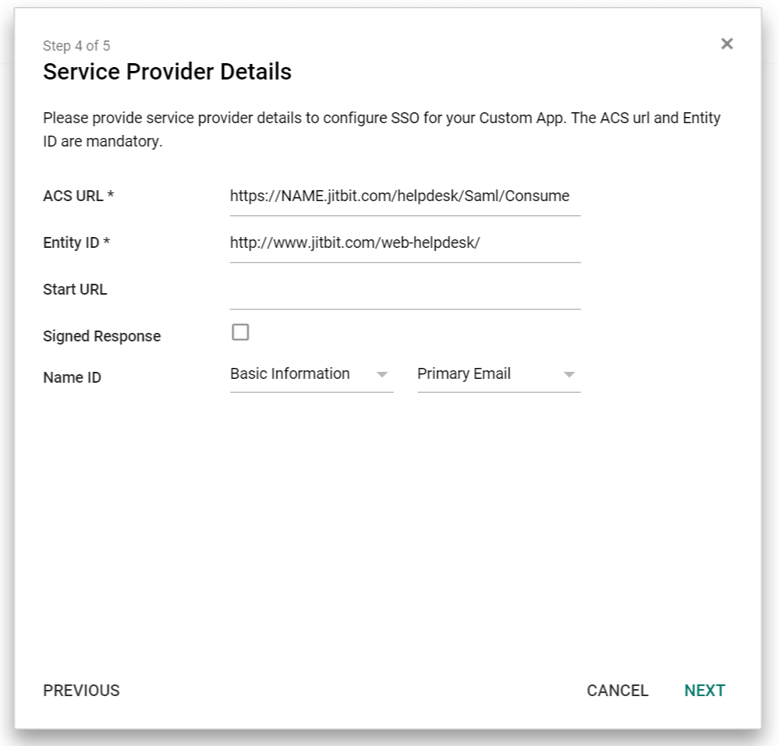This screenshot has height=746, width=779.
Task: Click the dropdown arrow beside Primary Email
Action: (x=570, y=375)
